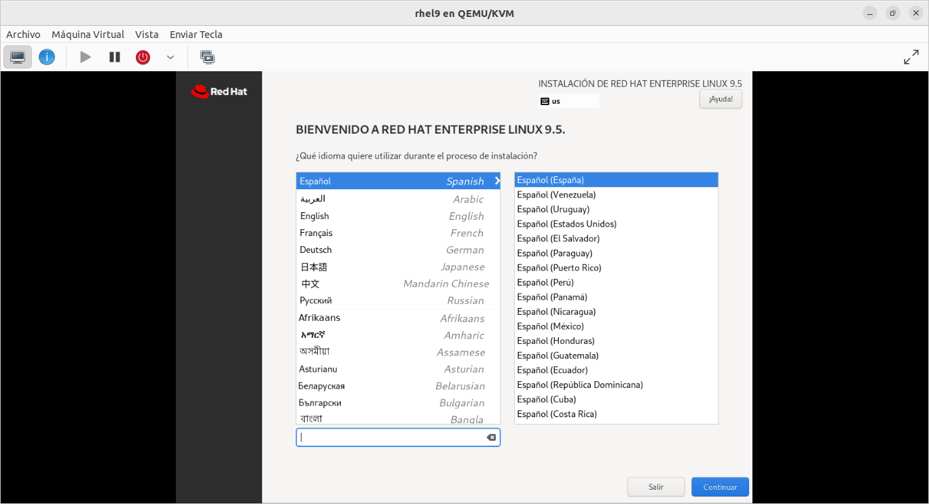Open the Máquina Virtual menu
929x504 pixels.
coord(88,35)
